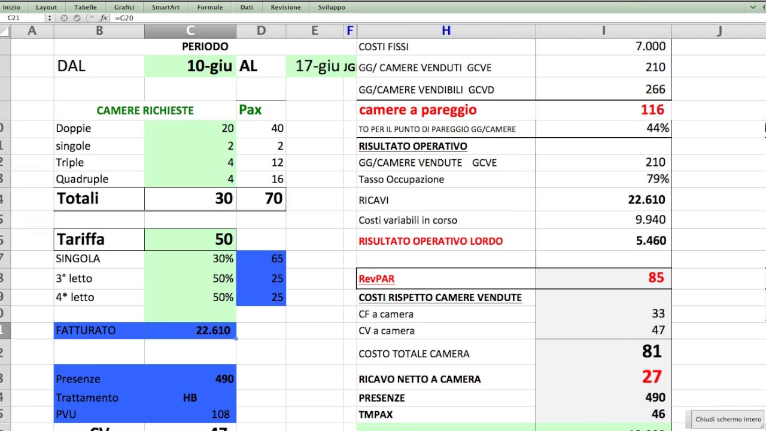This screenshot has width=766, height=431.
Task: Switch to the Revisione tab
Action: click(x=285, y=7)
